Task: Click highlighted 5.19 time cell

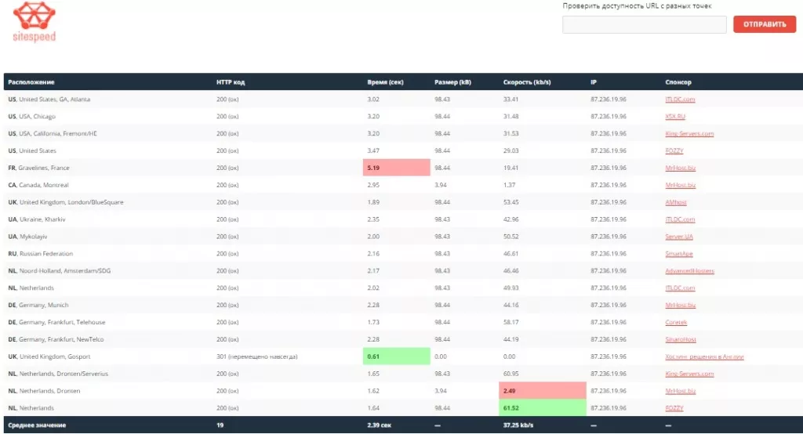Action: 396,168
